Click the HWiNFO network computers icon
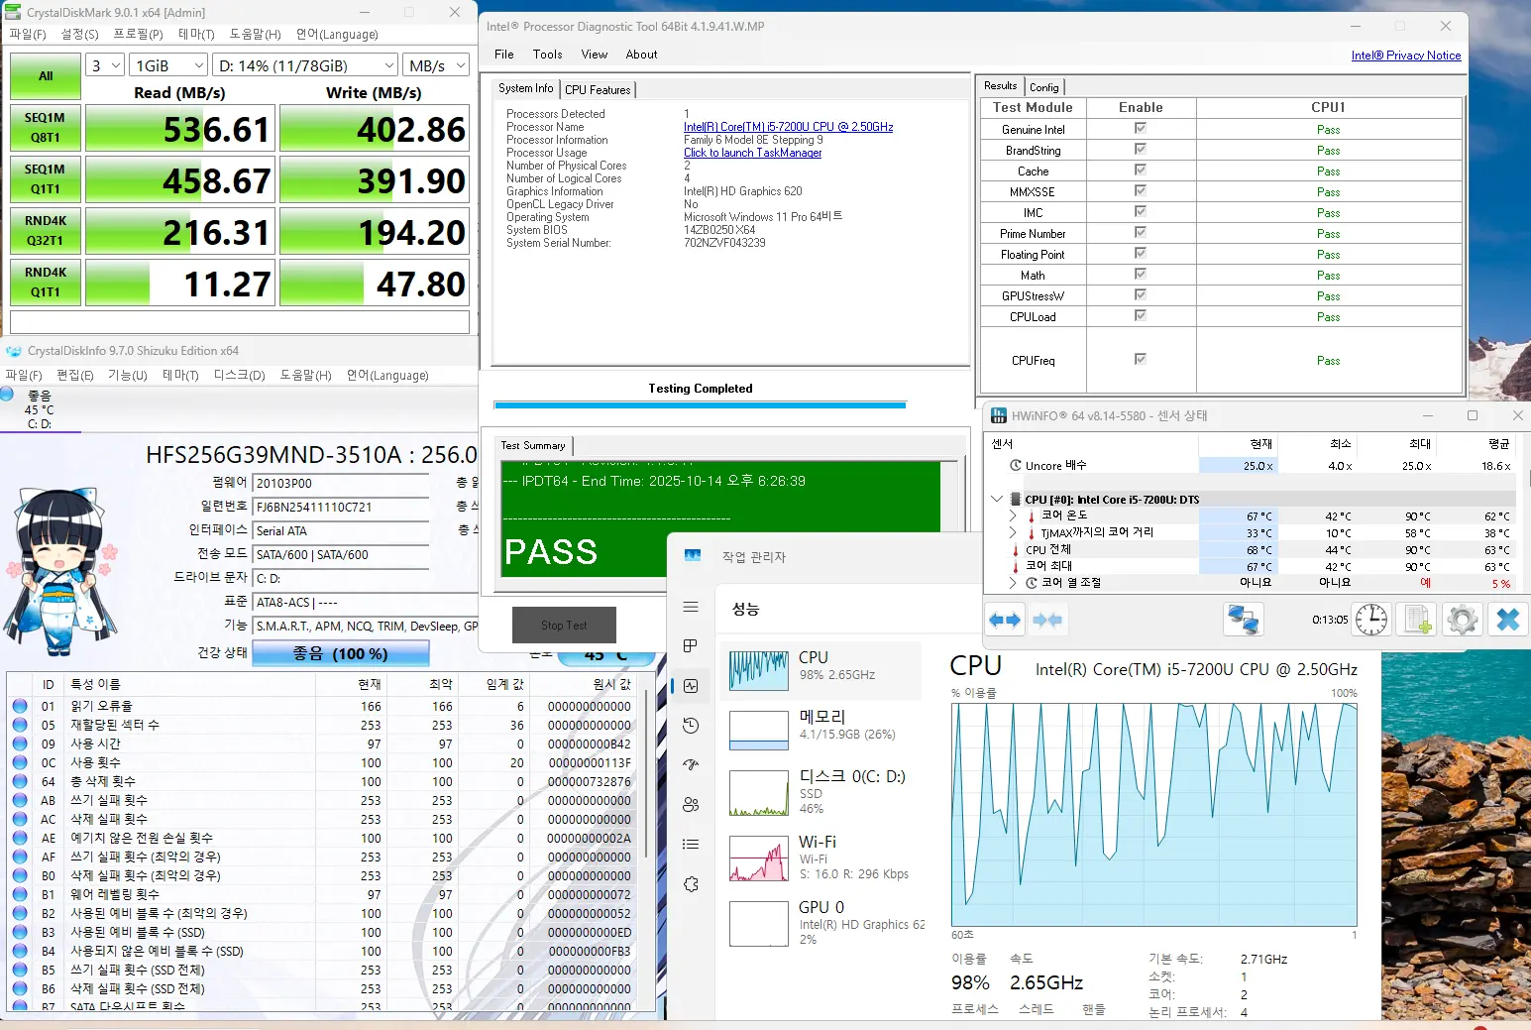 (x=1243, y=620)
